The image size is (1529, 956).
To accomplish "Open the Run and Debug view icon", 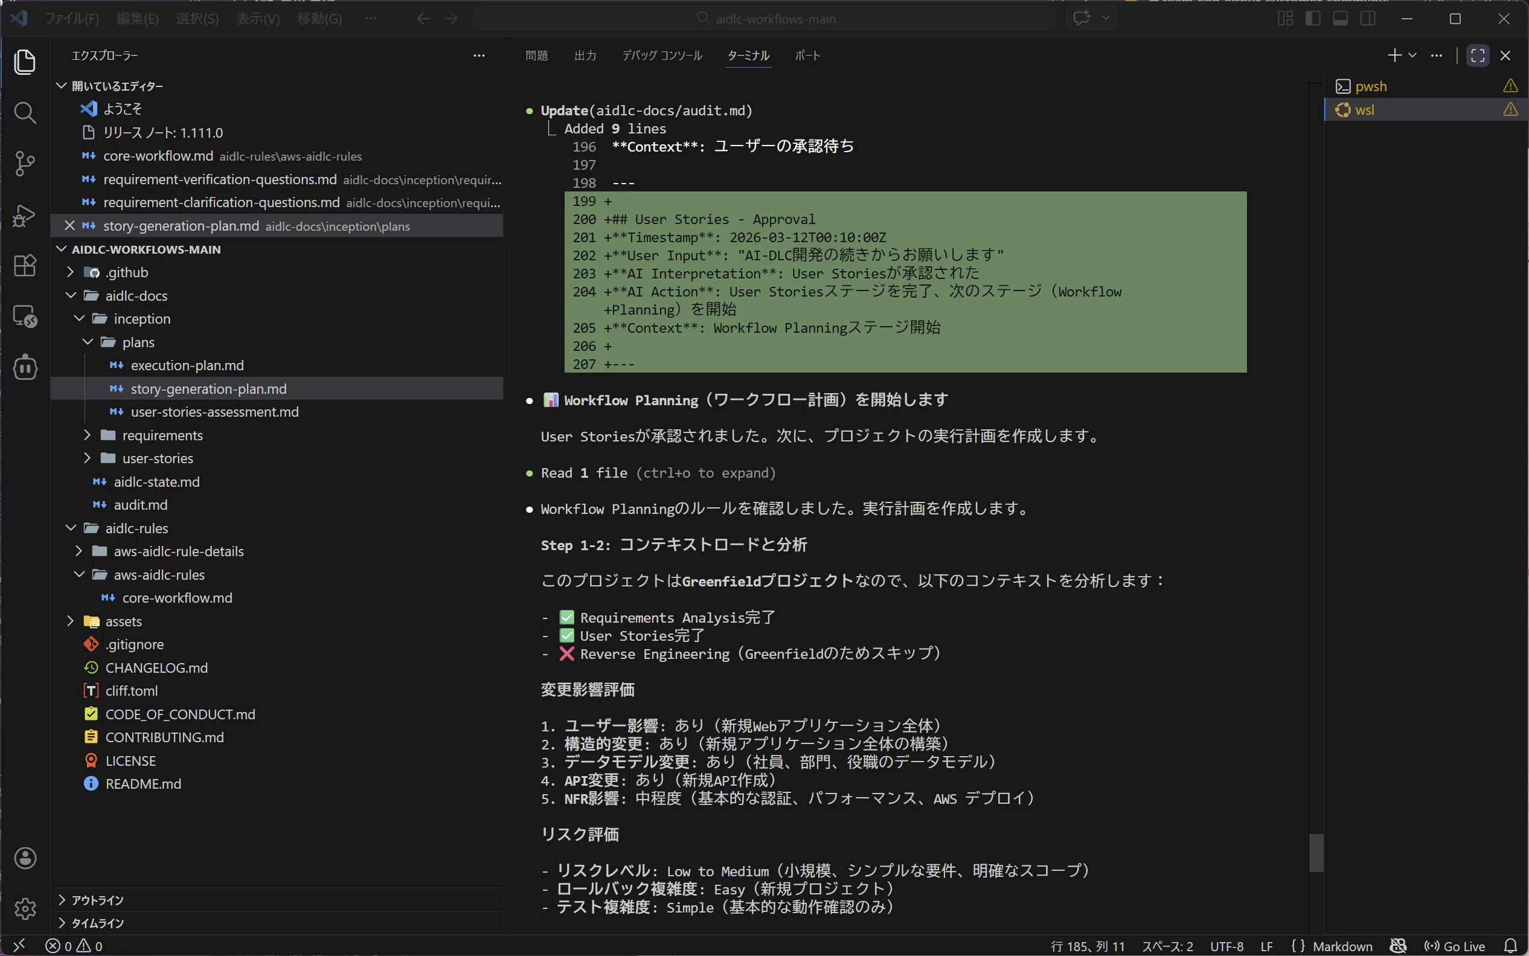I will click(x=25, y=215).
